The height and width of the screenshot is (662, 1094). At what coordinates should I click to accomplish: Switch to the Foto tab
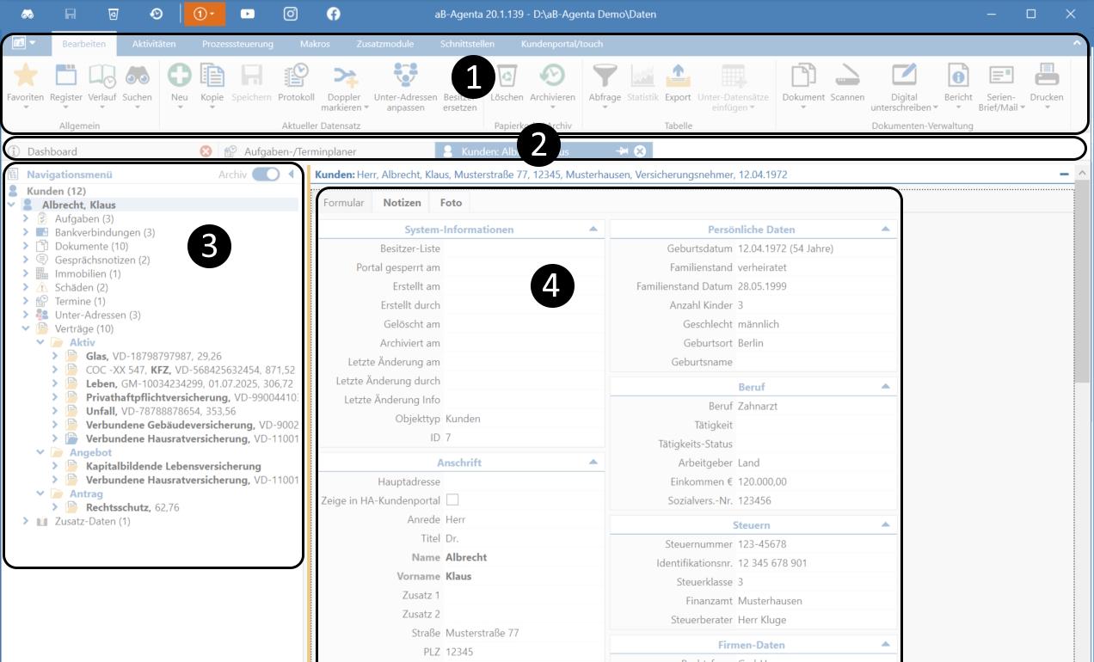pos(451,203)
